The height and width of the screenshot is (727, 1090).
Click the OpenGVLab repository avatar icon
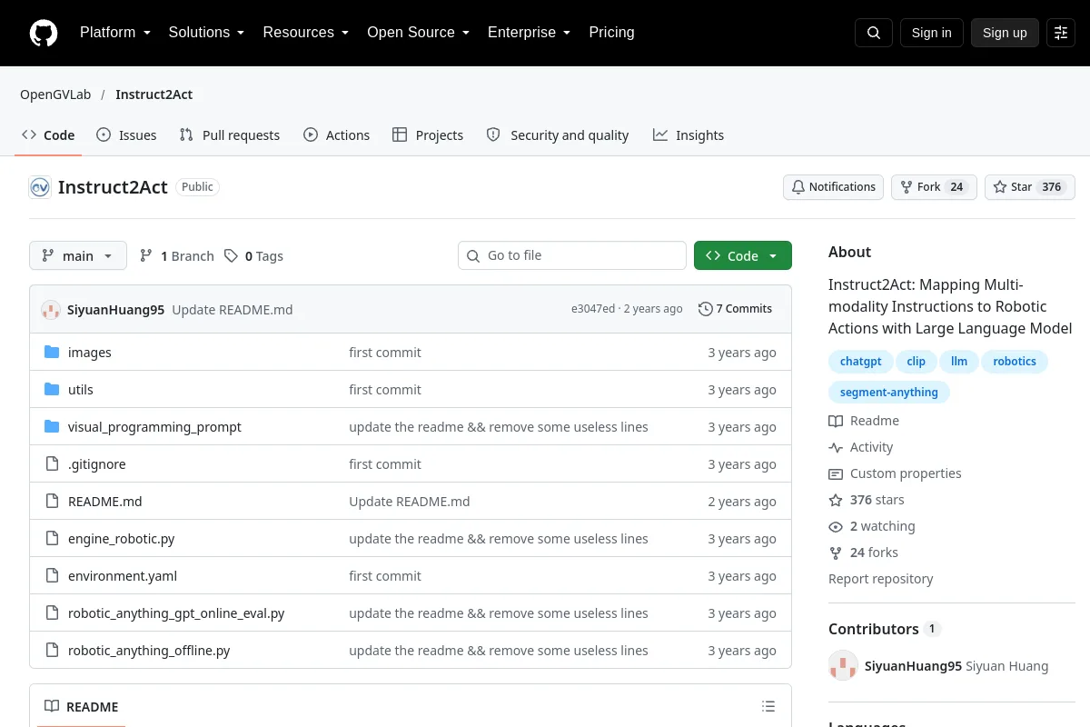click(40, 187)
